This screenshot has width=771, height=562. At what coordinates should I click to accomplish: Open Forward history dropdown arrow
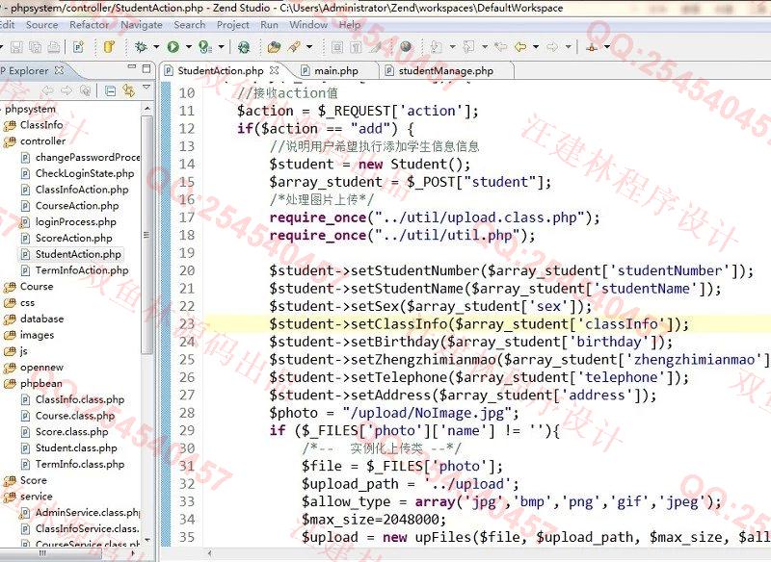point(569,47)
